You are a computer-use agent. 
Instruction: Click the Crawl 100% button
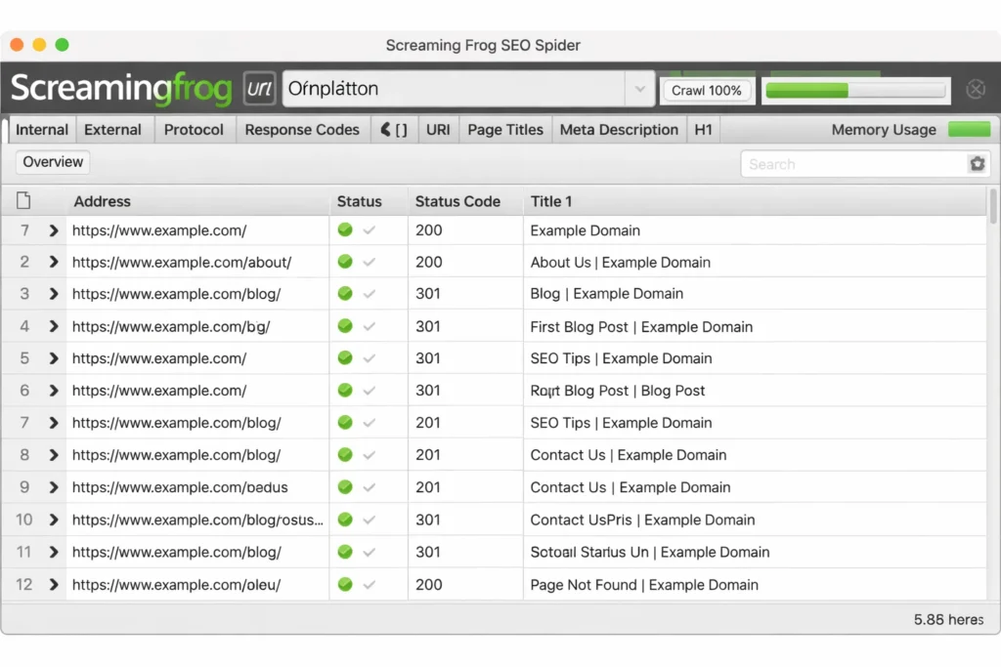[706, 89]
